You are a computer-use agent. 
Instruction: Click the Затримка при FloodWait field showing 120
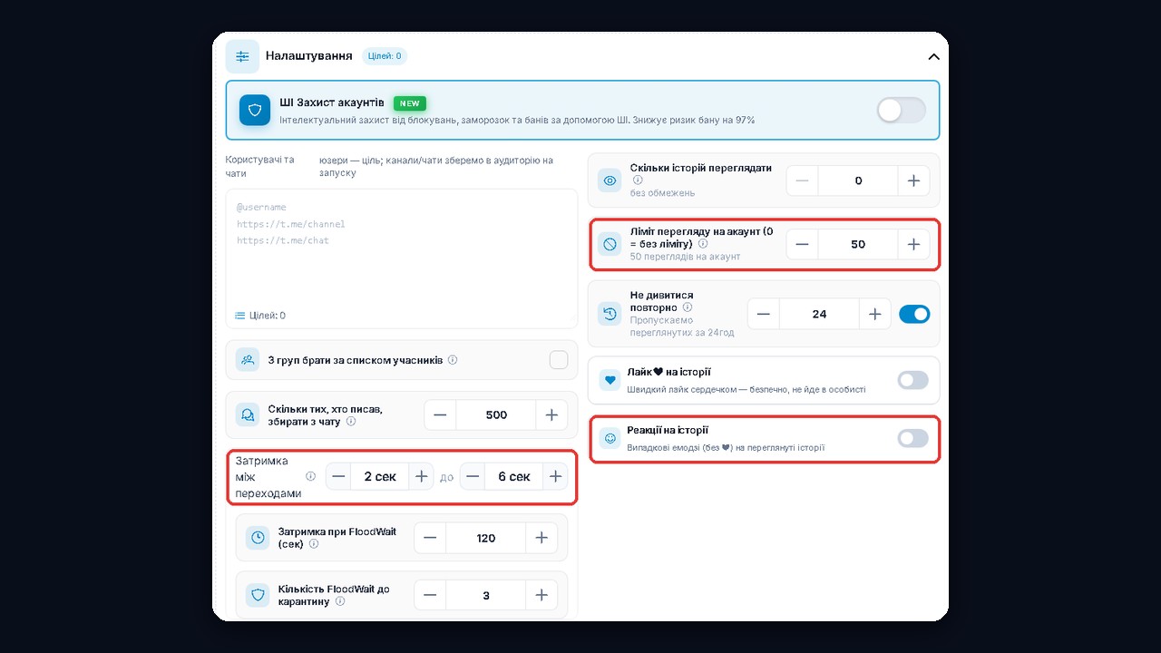pos(486,538)
